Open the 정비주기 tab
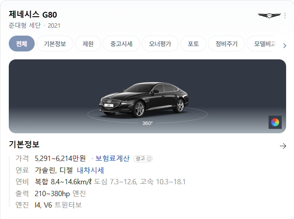The width and height of the screenshot is (294, 219). pyautogui.click(x=226, y=44)
